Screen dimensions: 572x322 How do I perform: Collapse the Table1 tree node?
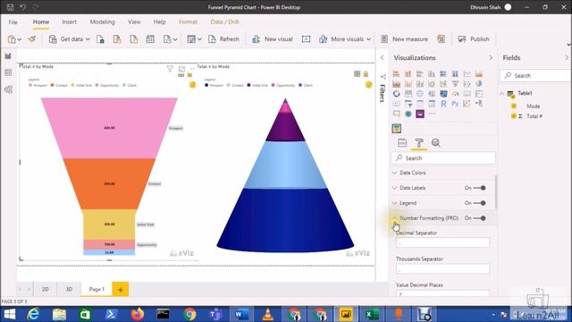[x=502, y=93]
